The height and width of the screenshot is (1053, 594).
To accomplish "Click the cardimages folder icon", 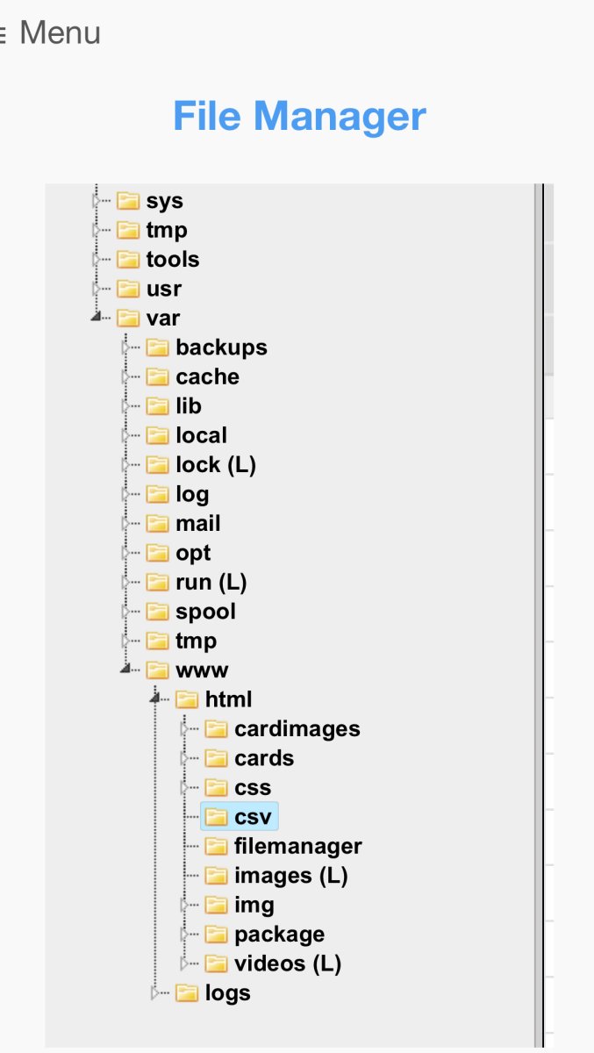I will point(217,729).
